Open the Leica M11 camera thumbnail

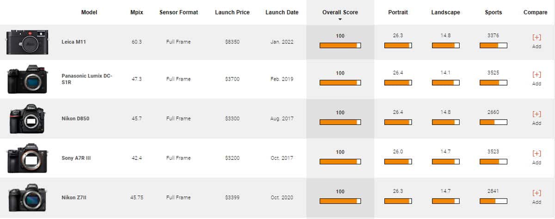click(x=27, y=42)
